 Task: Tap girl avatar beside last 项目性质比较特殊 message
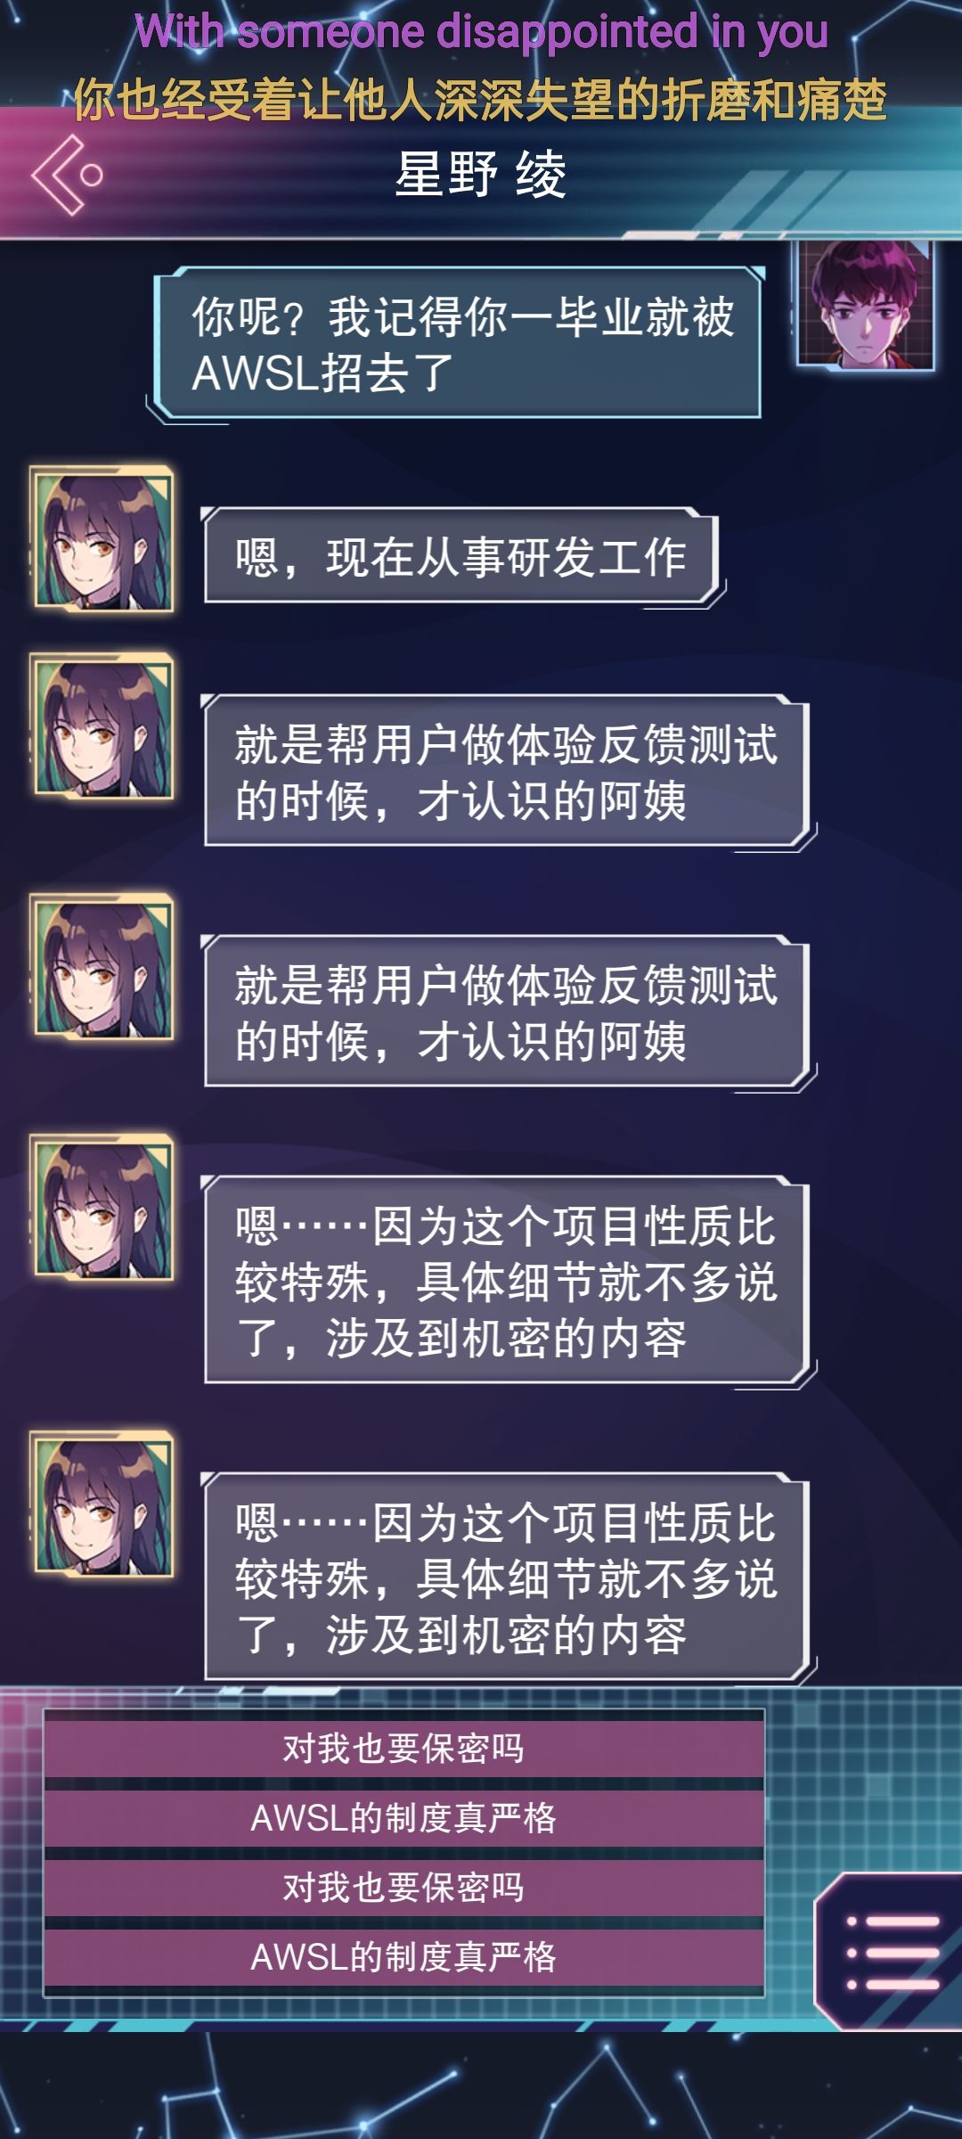102,1504
